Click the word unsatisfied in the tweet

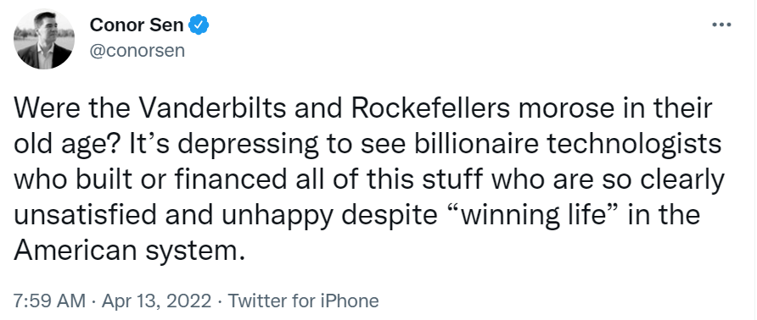click(85, 215)
